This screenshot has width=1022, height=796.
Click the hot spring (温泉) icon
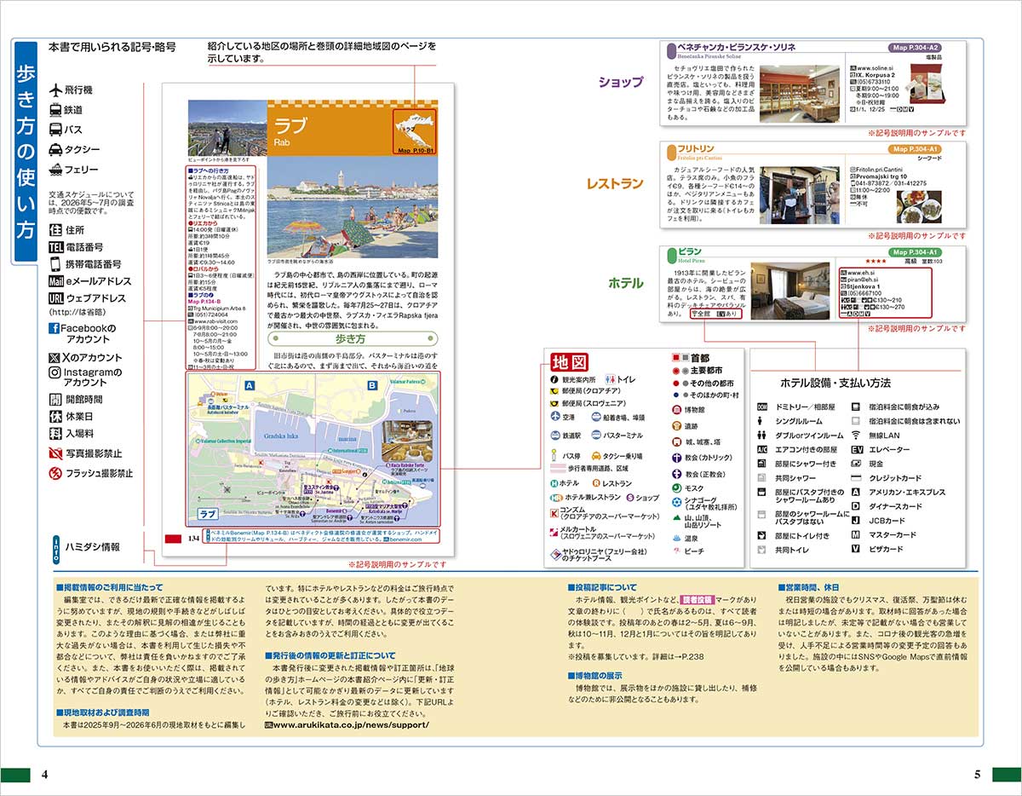coord(676,539)
